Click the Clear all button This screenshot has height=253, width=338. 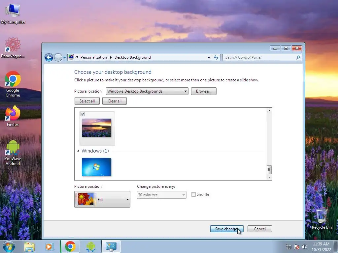point(115,101)
